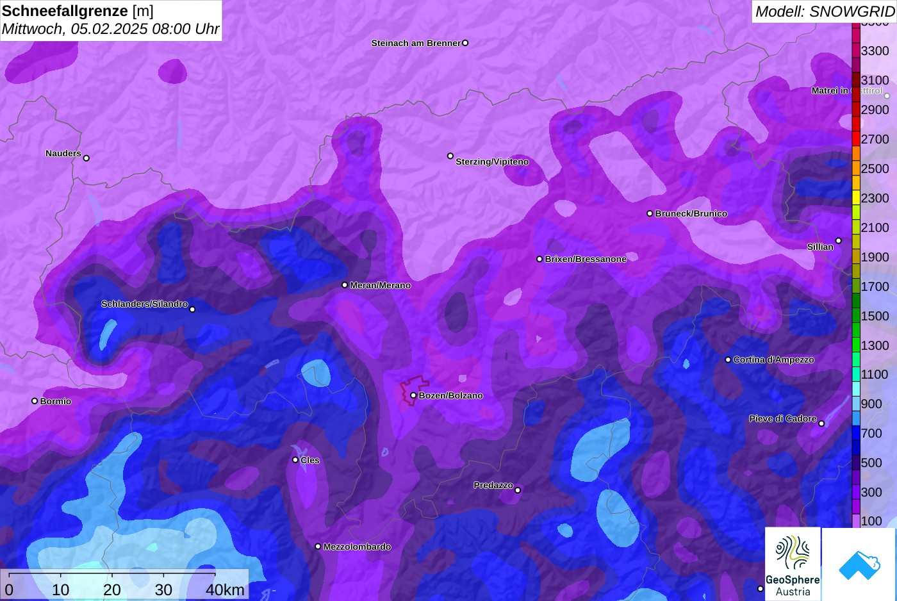Image resolution: width=897 pixels, height=601 pixels.
Task: Click the red 2700 legend swatch
Action: [856, 139]
